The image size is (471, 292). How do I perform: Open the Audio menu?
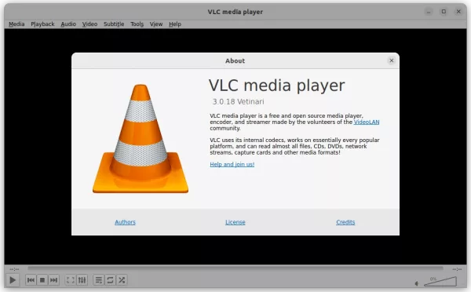click(x=68, y=24)
